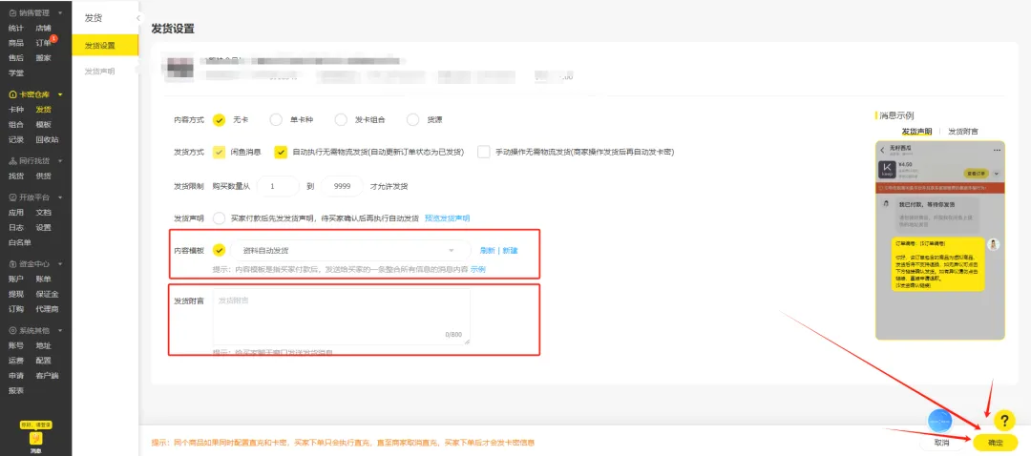Open 保证金 in sidebar
Viewport: 1031px width, 456px height.
click(x=48, y=295)
